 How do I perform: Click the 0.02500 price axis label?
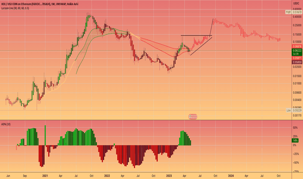click(x=297, y=67)
